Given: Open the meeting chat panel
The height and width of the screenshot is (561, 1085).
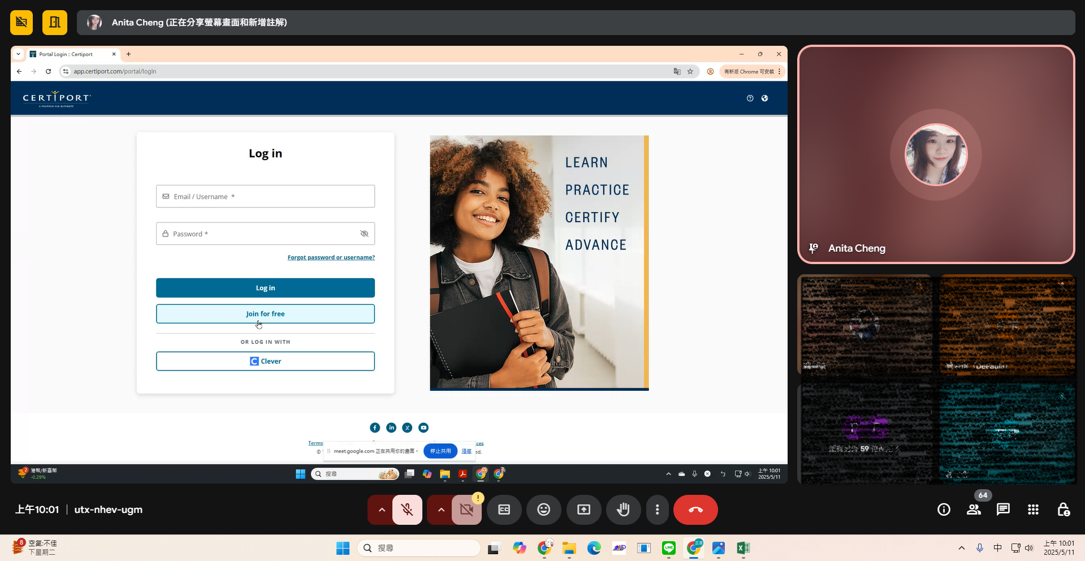Looking at the screenshot, I should pos(1003,510).
